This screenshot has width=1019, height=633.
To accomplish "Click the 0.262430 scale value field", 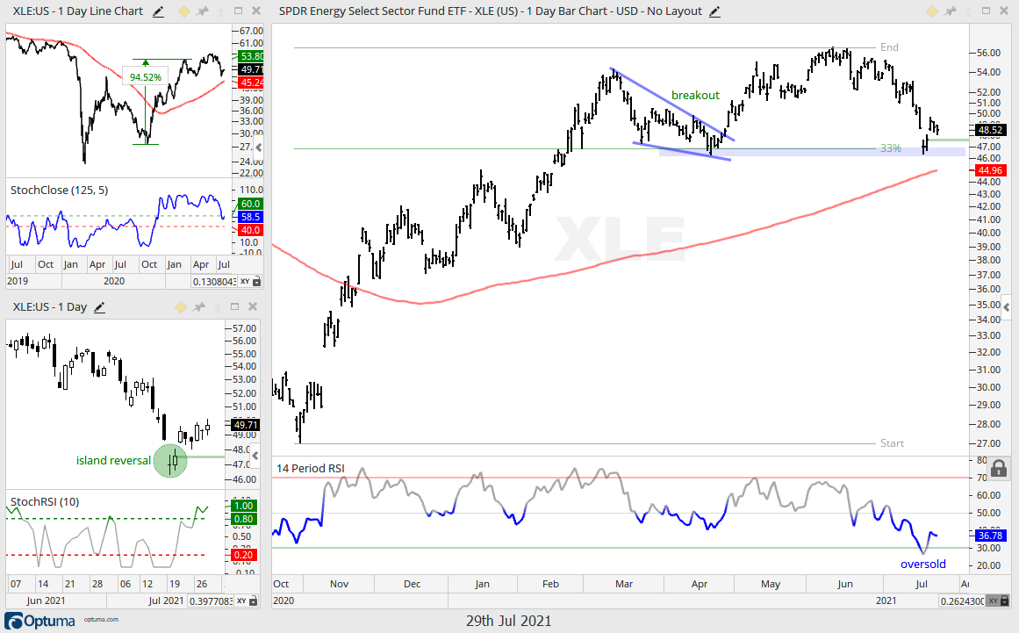I will click(962, 601).
